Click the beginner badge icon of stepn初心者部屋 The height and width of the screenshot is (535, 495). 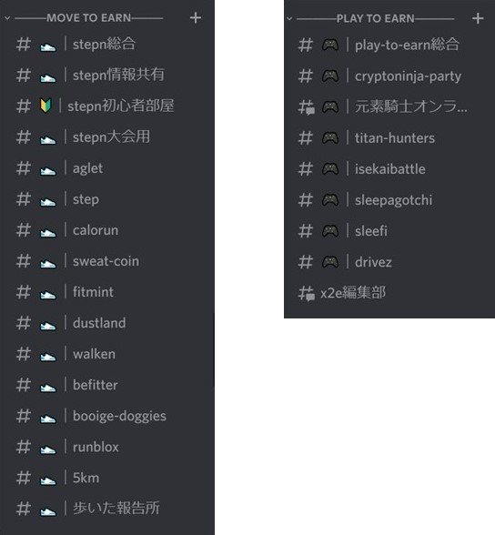click(45, 106)
